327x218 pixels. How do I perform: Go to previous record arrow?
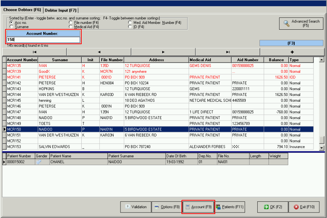(99, 52)
